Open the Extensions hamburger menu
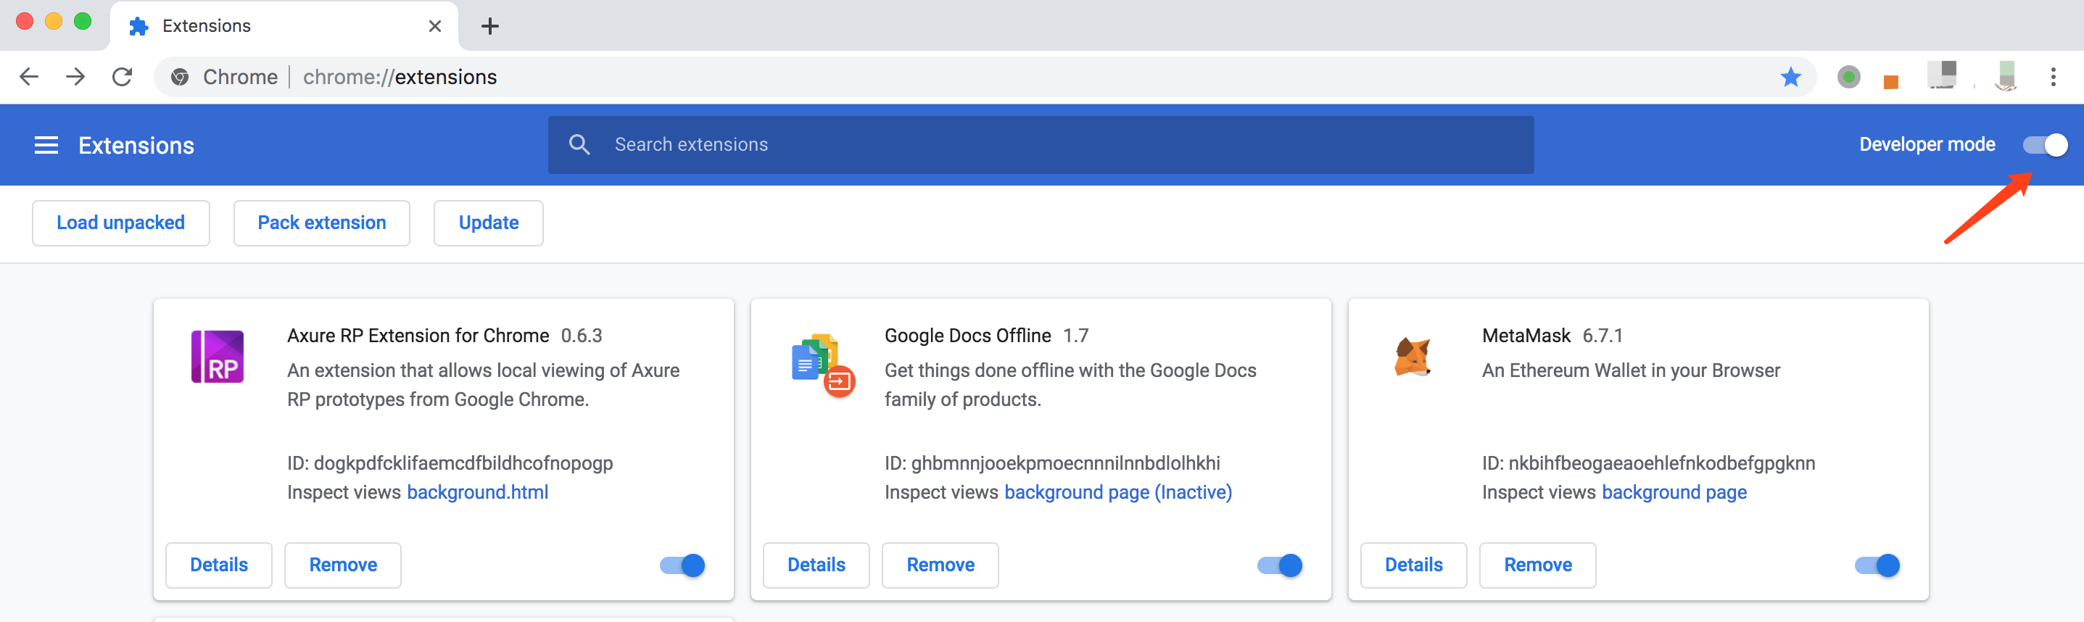Screen dimensions: 2084x622 [46, 146]
